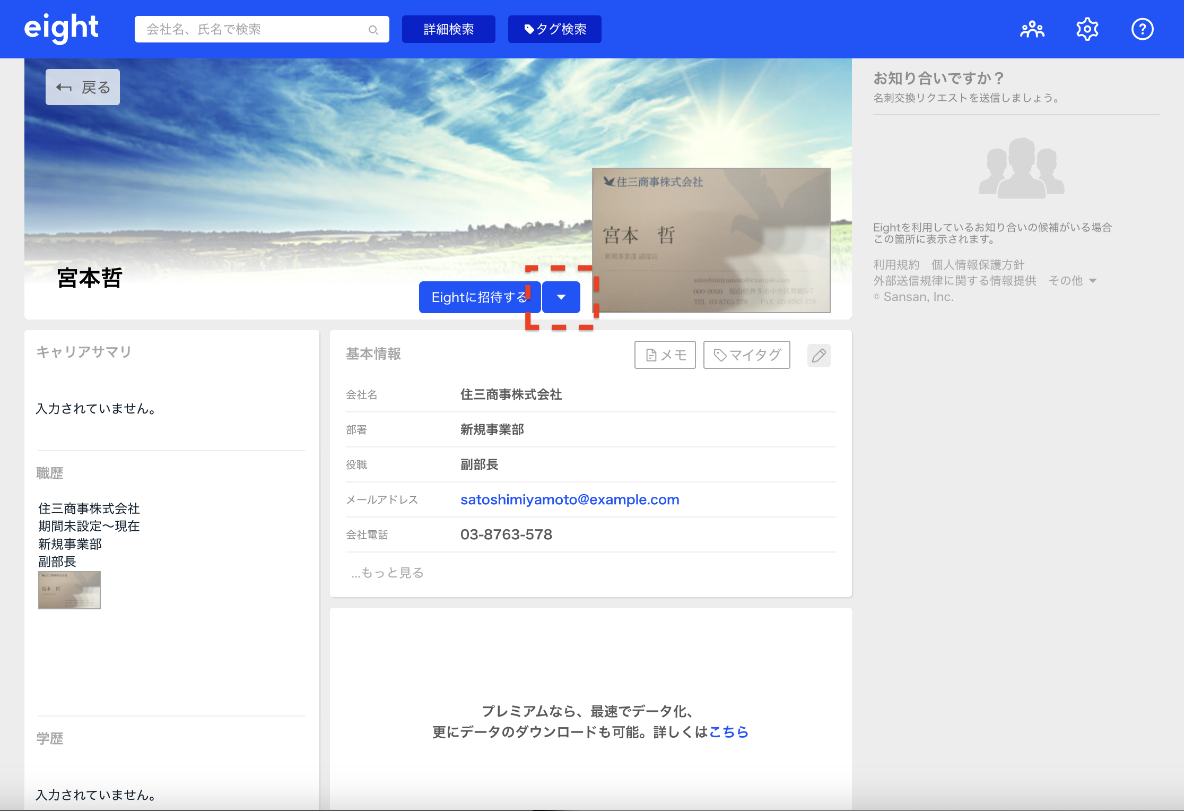Viewport: 1184px width, 811px height.
Task: Open the 利用規約 link
Action: pos(896,265)
